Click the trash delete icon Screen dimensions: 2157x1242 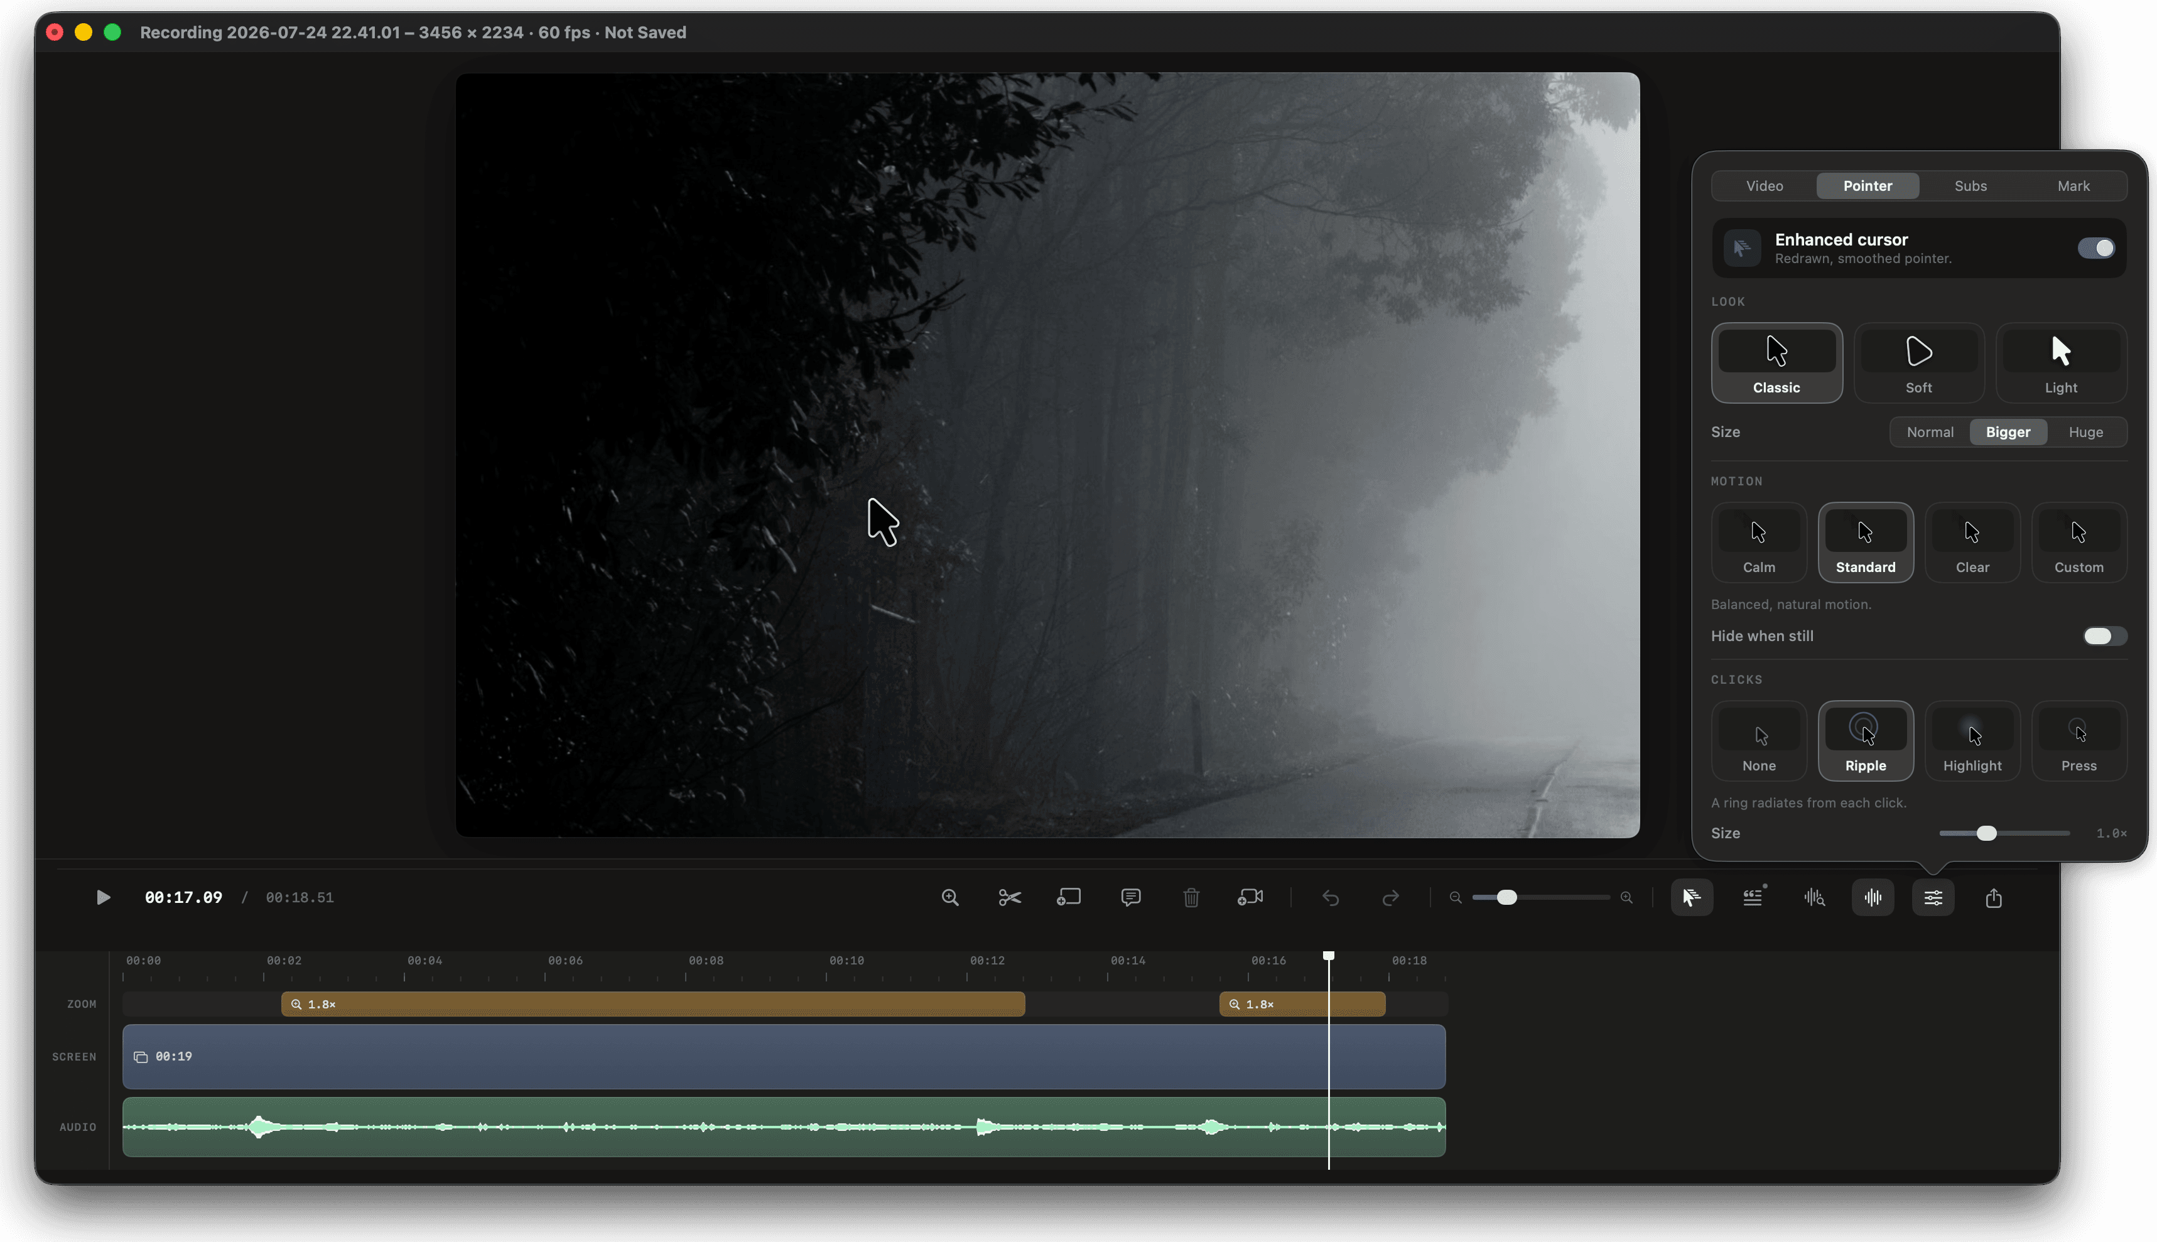click(x=1191, y=897)
